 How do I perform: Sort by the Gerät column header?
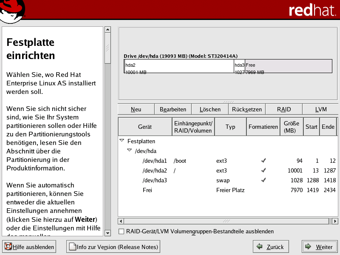click(x=145, y=127)
